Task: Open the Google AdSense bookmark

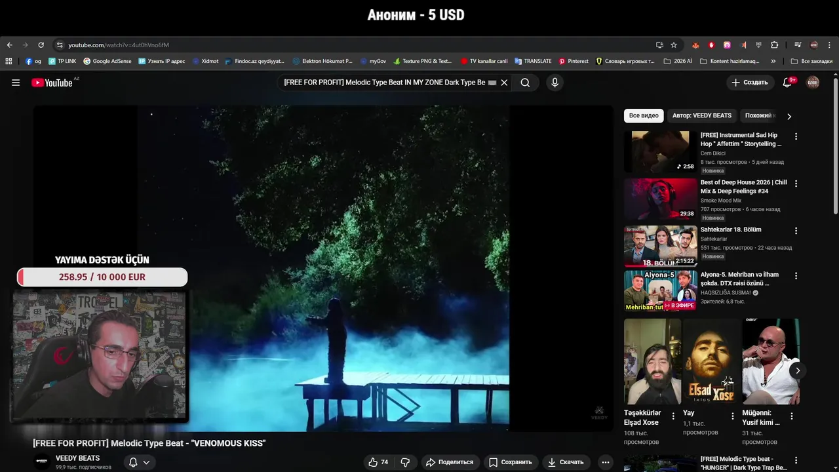Action: pyautogui.click(x=107, y=61)
